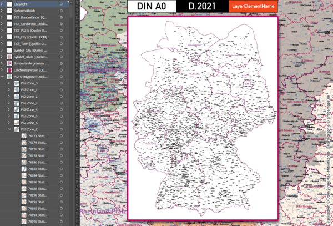The image size is (333, 226).
Task: Click the 70186 Stutt... path thumbnail
Action: tap(24, 182)
